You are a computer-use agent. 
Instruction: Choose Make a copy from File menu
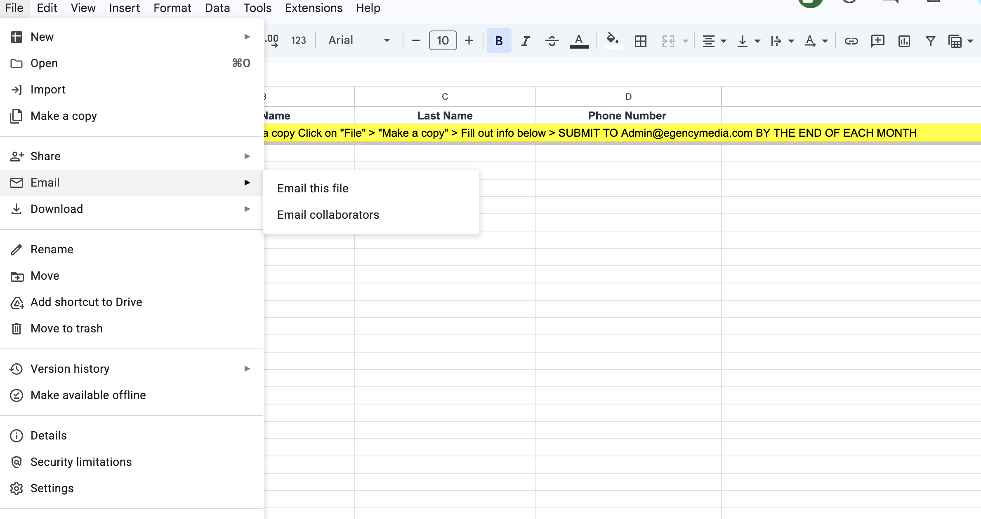coord(64,116)
